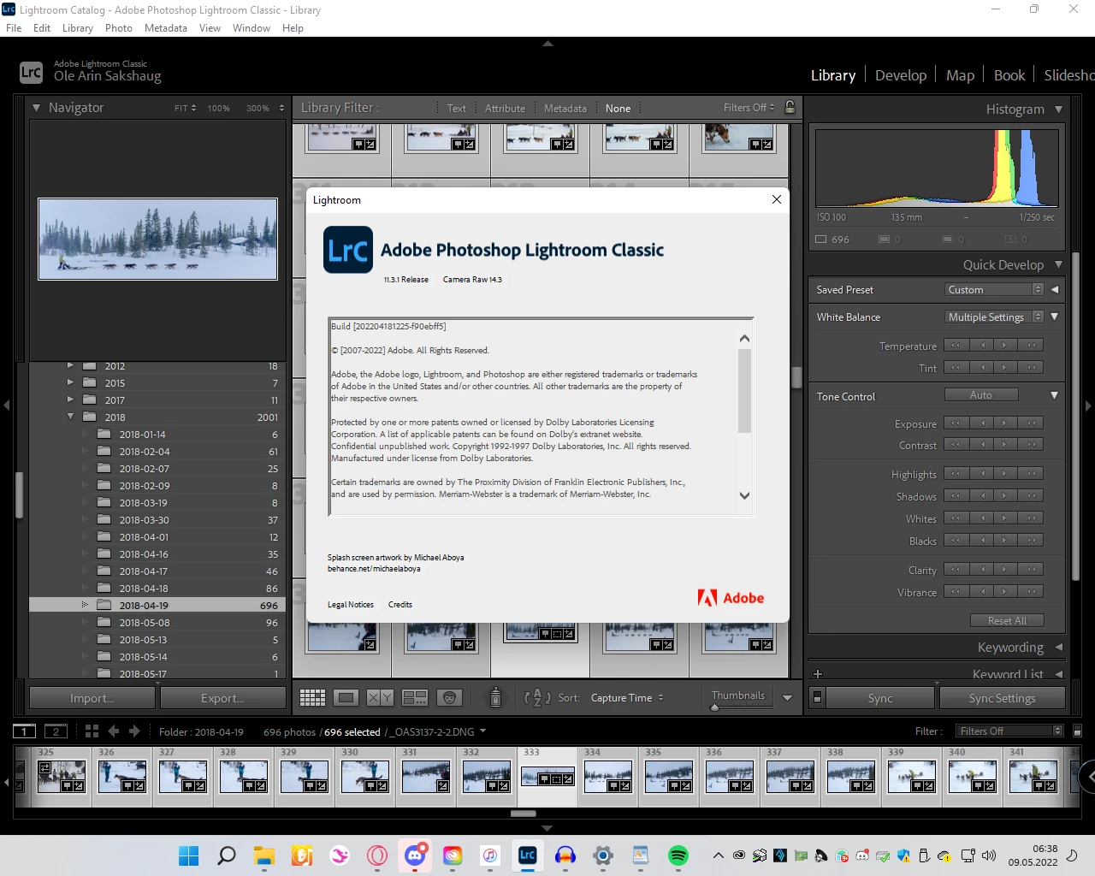Decrease Highlights by small step
The width and height of the screenshot is (1095, 876).
tap(983, 474)
